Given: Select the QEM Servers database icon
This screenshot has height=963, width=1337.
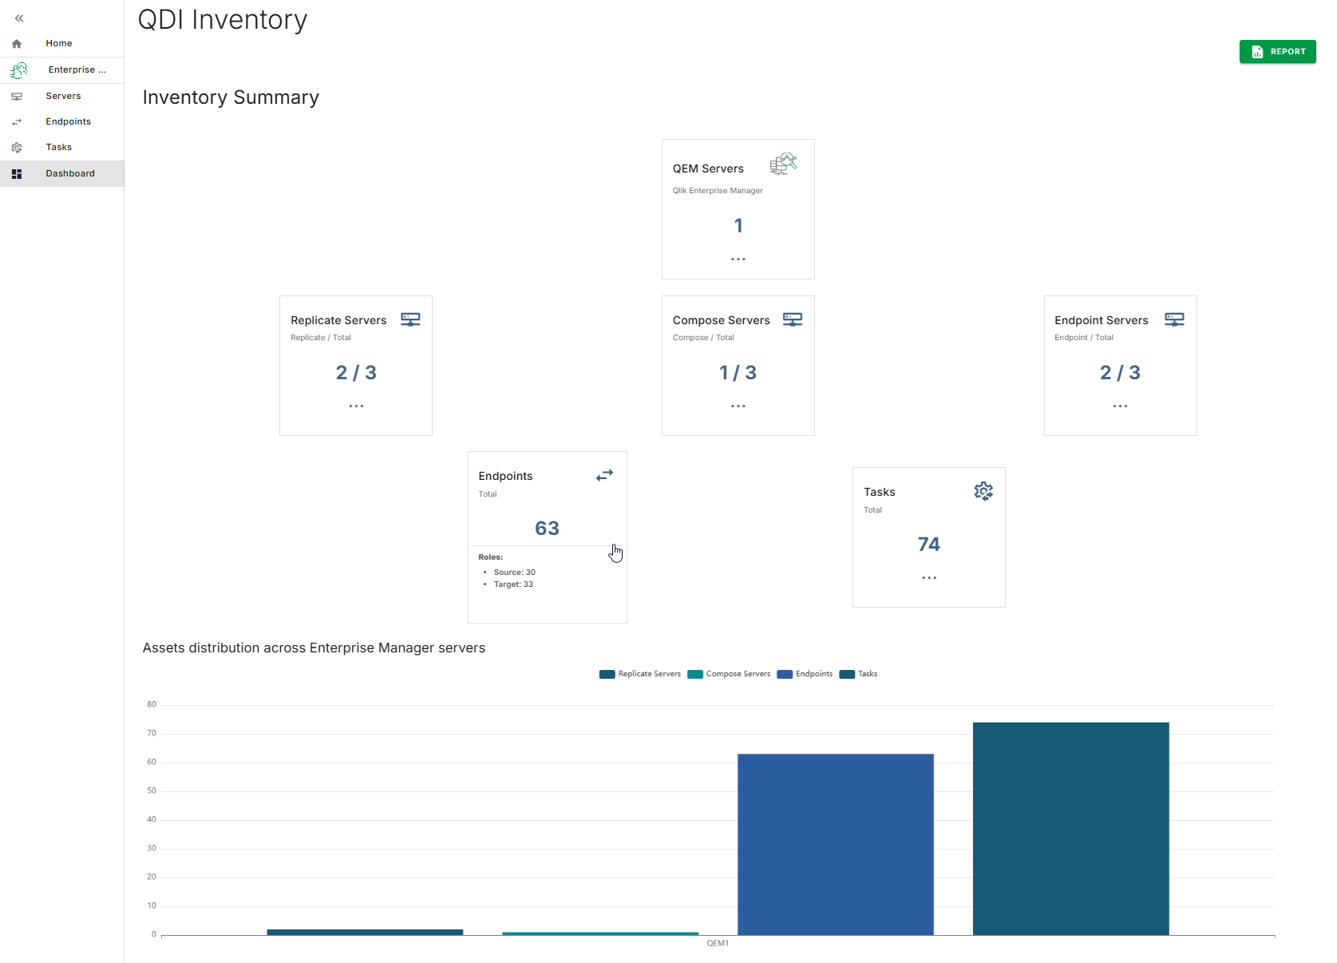Looking at the screenshot, I should click(783, 164).
